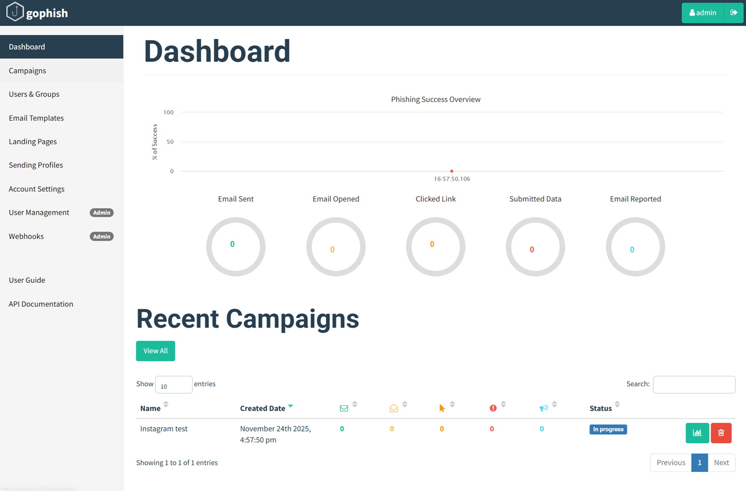
Task: Open the show entries count selector
Action: [x=173, y=385]
